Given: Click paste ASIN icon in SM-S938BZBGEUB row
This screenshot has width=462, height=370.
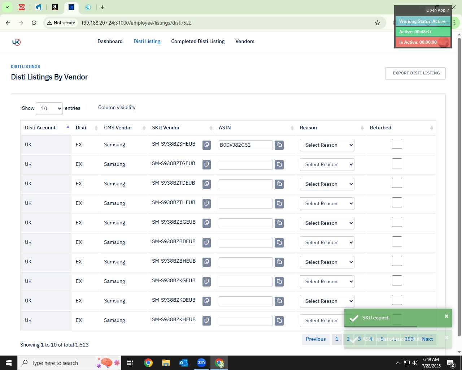Looking at the screenshot, I should coord(279,223).
